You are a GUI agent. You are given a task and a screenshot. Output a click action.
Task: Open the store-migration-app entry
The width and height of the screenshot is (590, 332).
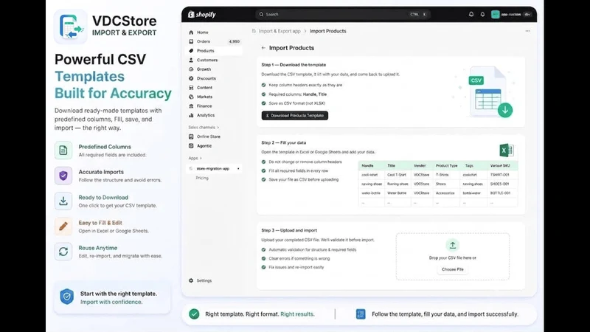click(x=214, y=169)
